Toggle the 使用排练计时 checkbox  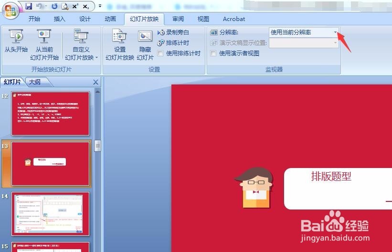(160, 53)
